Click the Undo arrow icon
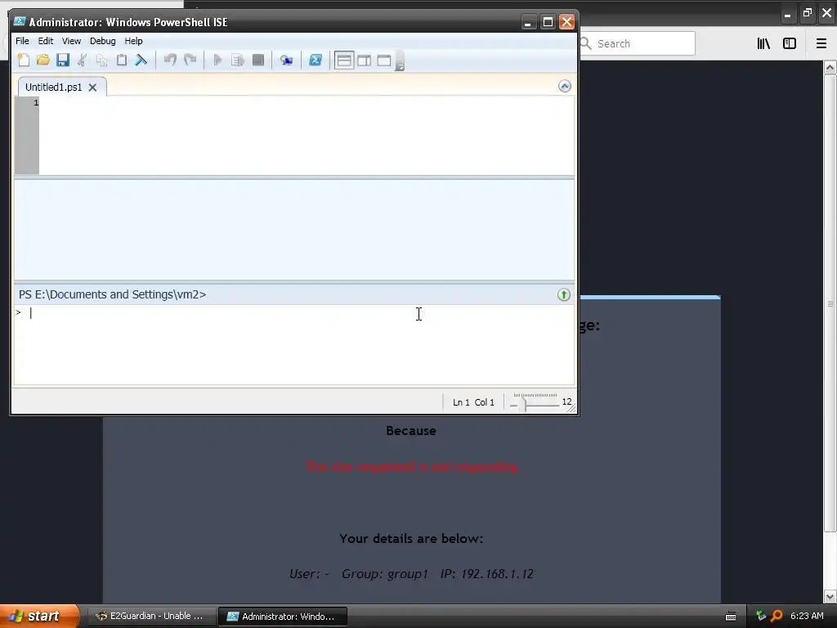The image size is (837, 628). tap(170, 60)
